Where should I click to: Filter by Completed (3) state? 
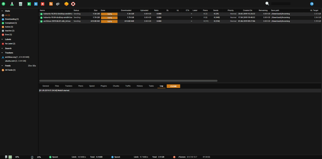(11, 23)
